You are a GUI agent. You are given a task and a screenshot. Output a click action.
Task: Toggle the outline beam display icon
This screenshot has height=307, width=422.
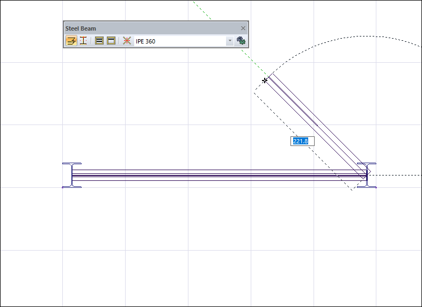pos(111,41)
